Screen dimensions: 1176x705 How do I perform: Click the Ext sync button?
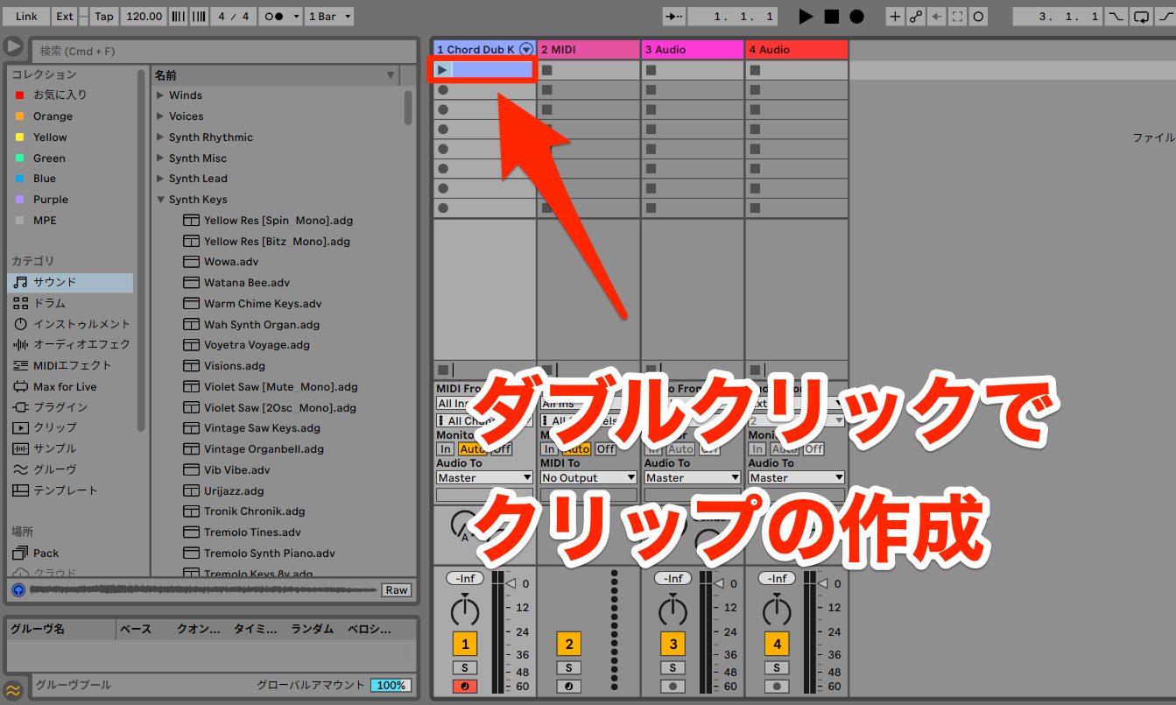65,17
